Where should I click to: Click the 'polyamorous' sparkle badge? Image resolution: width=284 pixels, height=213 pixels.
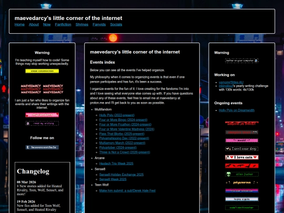point(242,182)
